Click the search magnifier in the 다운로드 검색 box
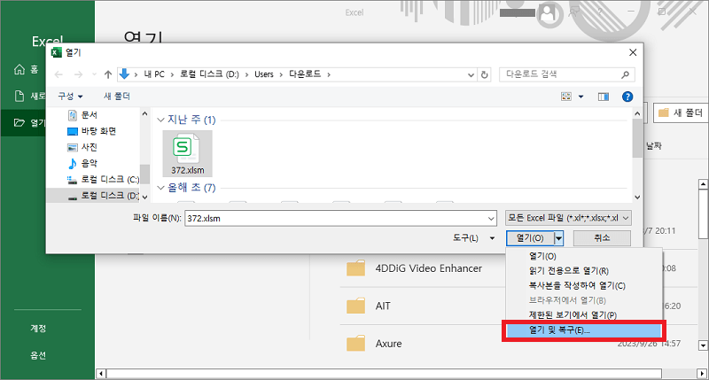 click(626, 74)
